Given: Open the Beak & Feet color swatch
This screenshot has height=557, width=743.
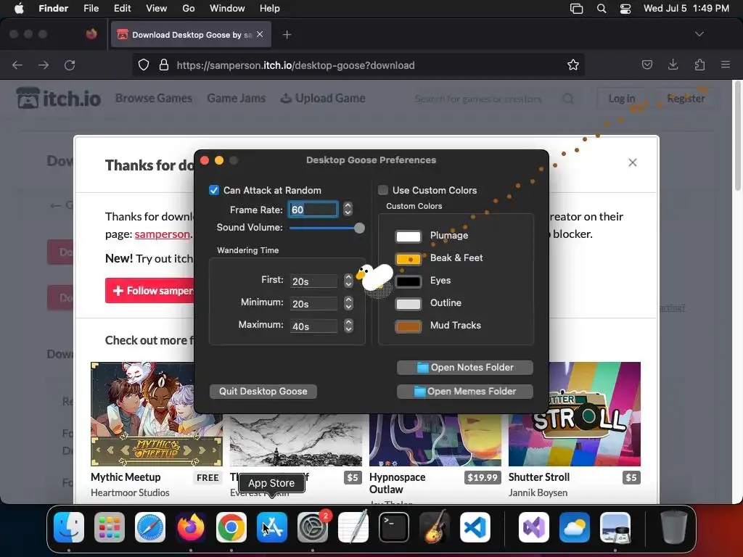Looking at the screenshot, I should (408, 259).
